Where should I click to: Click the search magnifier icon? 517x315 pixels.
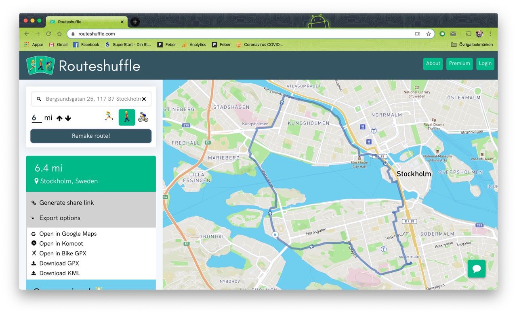coord(39,99)
